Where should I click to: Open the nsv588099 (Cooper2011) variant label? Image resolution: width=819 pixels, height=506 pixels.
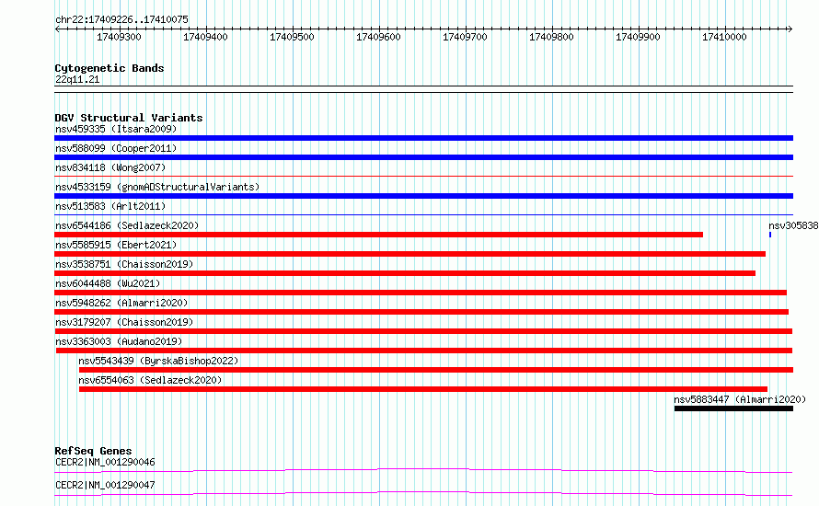[116, 148]
